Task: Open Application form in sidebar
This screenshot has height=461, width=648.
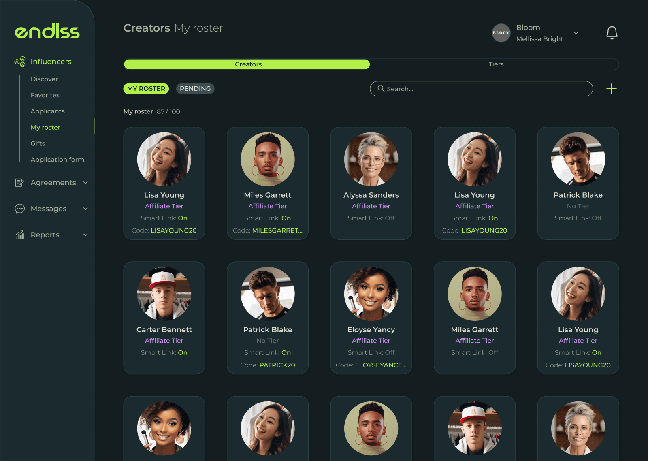Action: pos(58,160)
